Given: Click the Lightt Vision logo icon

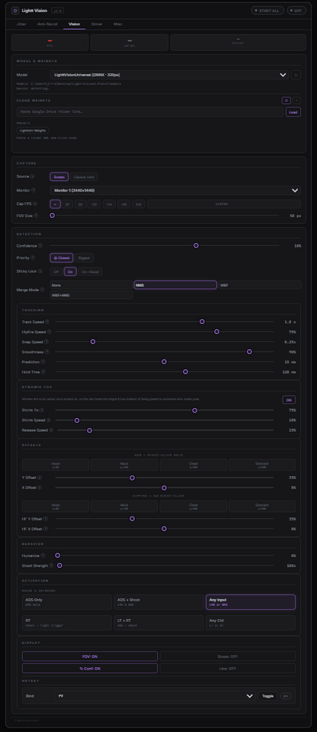Looking at the screenshot, I should [x=15, y=10].
